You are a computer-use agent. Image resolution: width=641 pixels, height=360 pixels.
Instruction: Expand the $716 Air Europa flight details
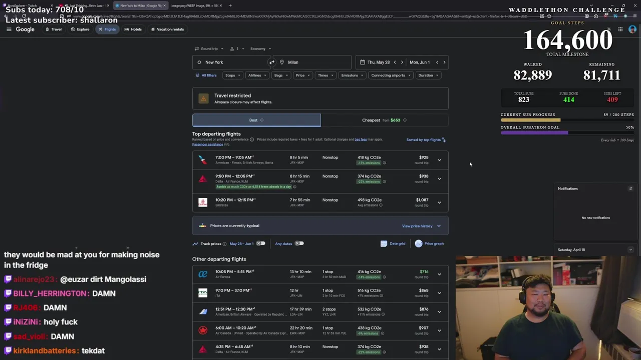[439, 274]
